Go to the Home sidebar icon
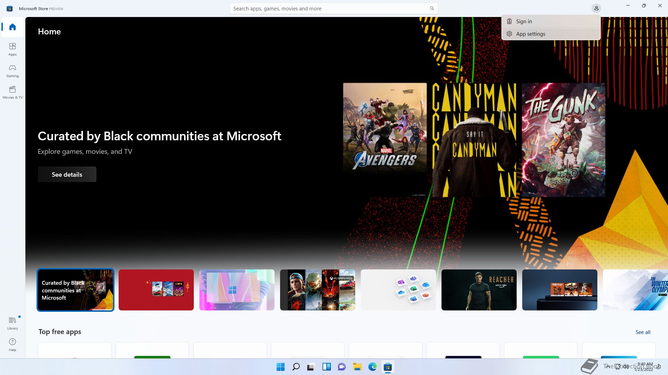The width and height of the screenshot is (668, 375). pos(13,27)
